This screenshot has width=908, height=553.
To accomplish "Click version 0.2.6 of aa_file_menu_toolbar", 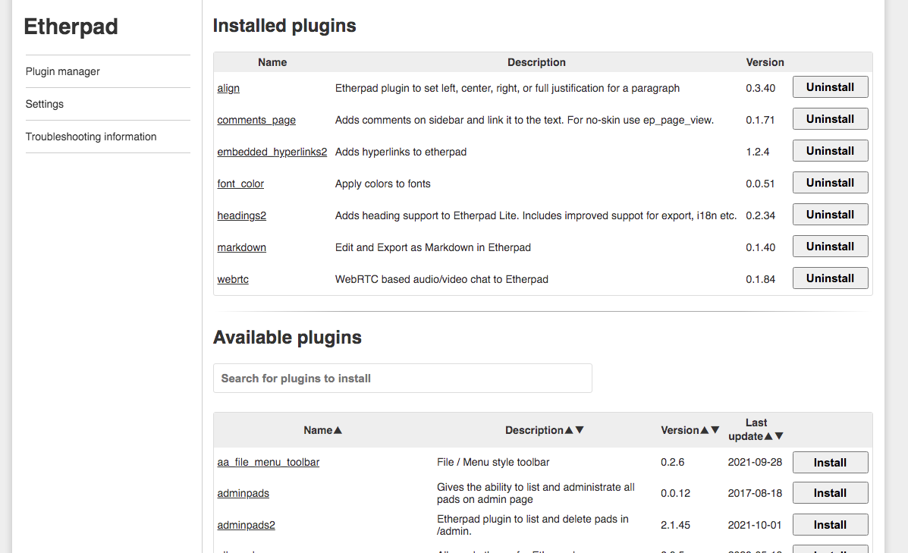I will pos(672,462).
